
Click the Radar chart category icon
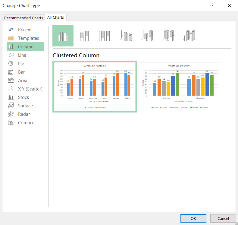(x=11, y=114)
